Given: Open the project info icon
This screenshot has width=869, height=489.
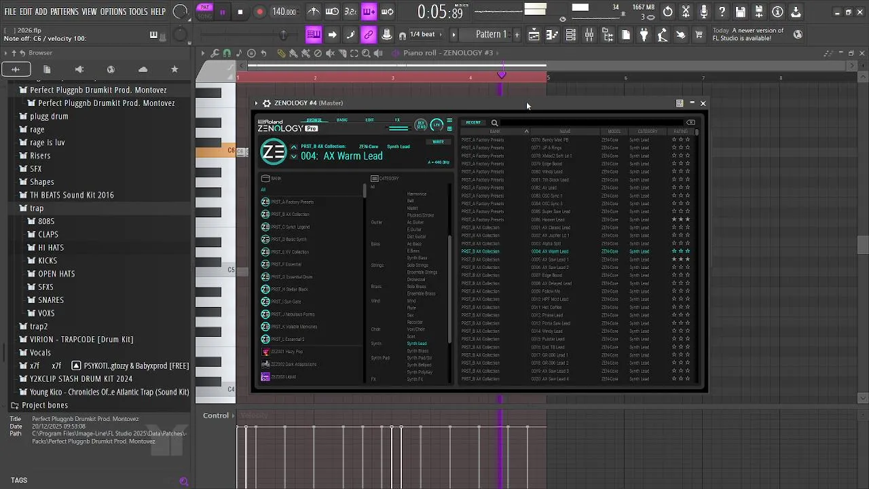Looking at the screenshot, I should click(777, 12).
